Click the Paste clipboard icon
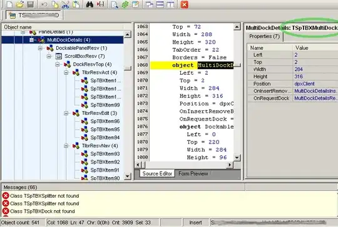Screen dimensions: 338x227 click(x=76, y=4)
